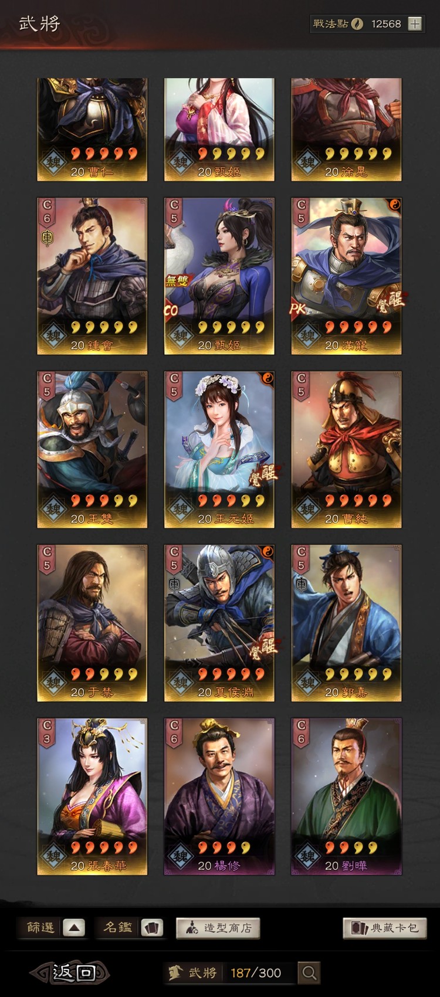The width and height of the screenshot is (440, 997).
Task: Select the 滿寵 awakened general card
Action: coord(346,276)
